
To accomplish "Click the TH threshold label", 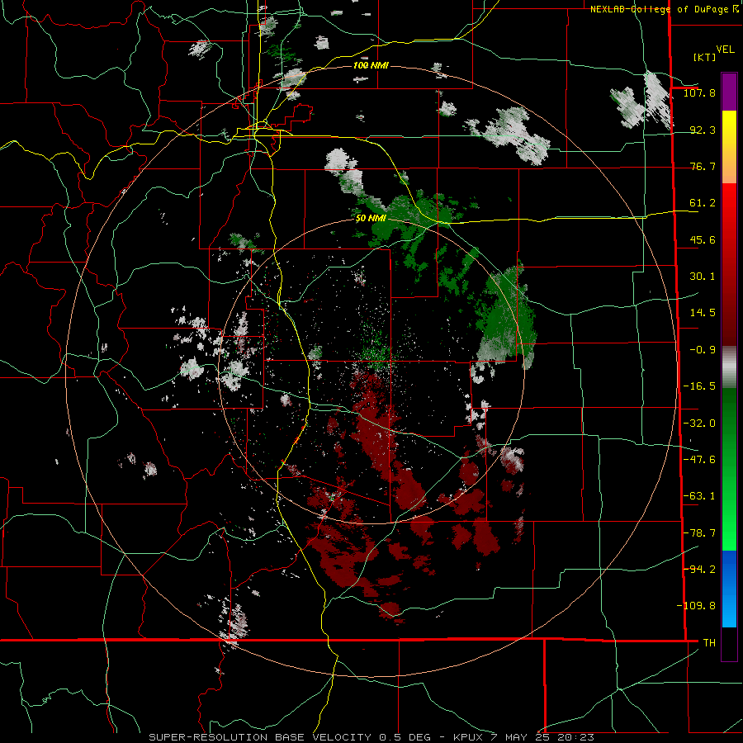I will point(709,643).
